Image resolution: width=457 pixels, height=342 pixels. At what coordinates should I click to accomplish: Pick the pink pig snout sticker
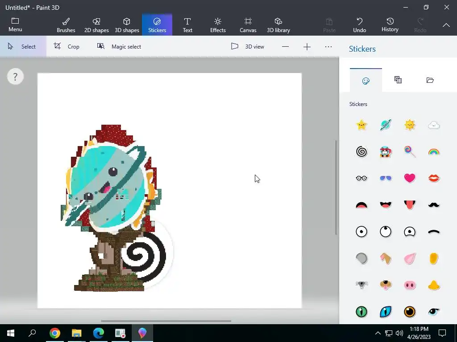click(x=410, y=285)
